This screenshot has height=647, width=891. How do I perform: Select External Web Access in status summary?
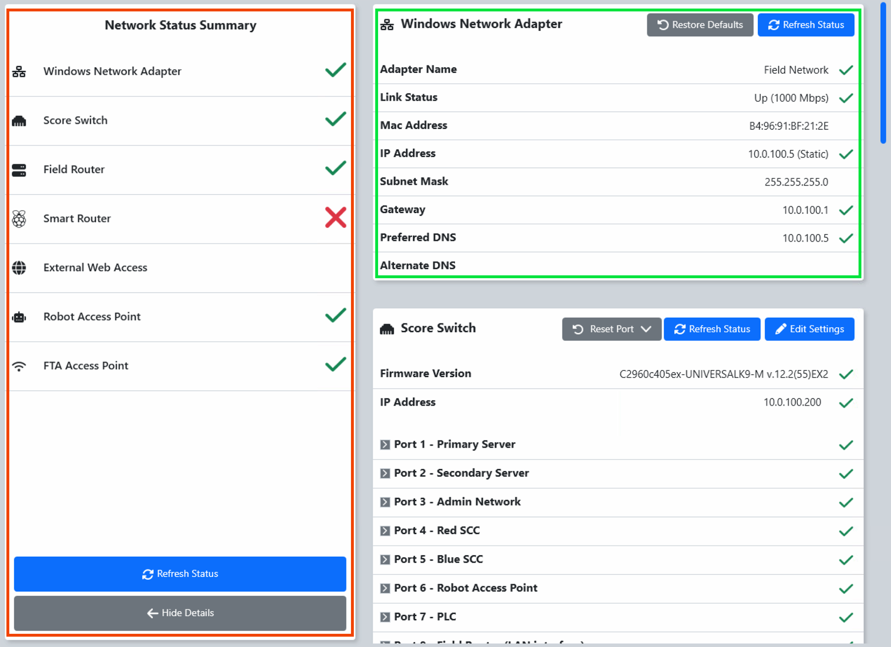(x=180, y=268)
